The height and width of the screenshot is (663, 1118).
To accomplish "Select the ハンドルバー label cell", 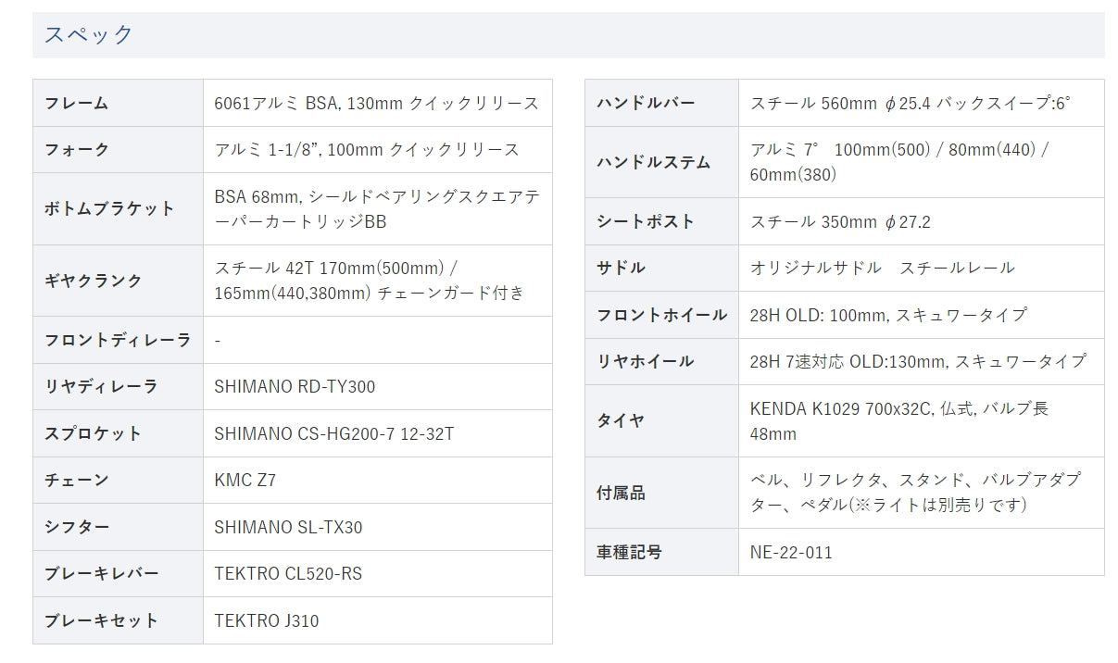I will (x=661, y=103).
